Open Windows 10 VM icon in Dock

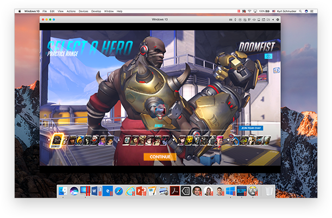tap(230, 191)
